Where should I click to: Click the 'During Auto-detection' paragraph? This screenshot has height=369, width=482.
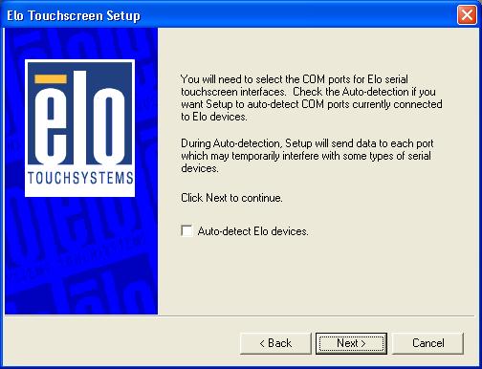point(307,156)
